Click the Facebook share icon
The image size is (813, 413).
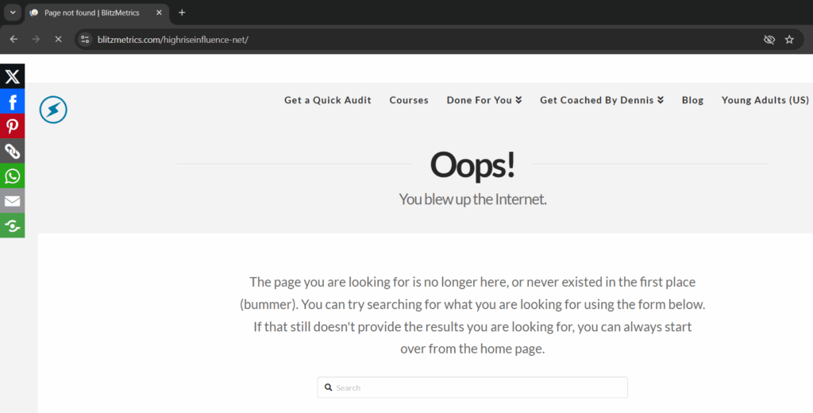coord(12,102)
